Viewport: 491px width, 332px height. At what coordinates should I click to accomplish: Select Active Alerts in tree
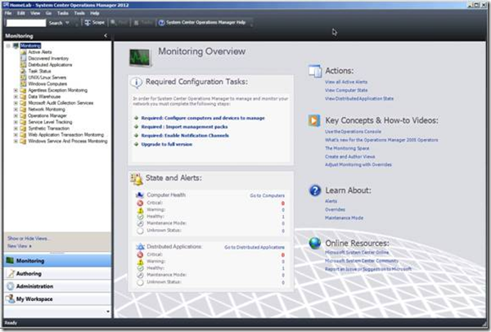(x=40, y=52)
